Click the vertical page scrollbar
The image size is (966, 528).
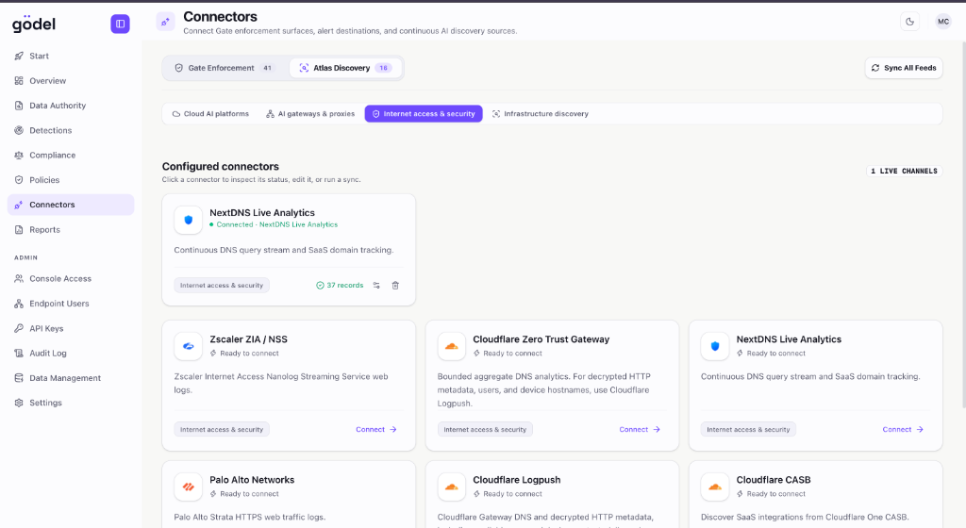coord(963,223)
